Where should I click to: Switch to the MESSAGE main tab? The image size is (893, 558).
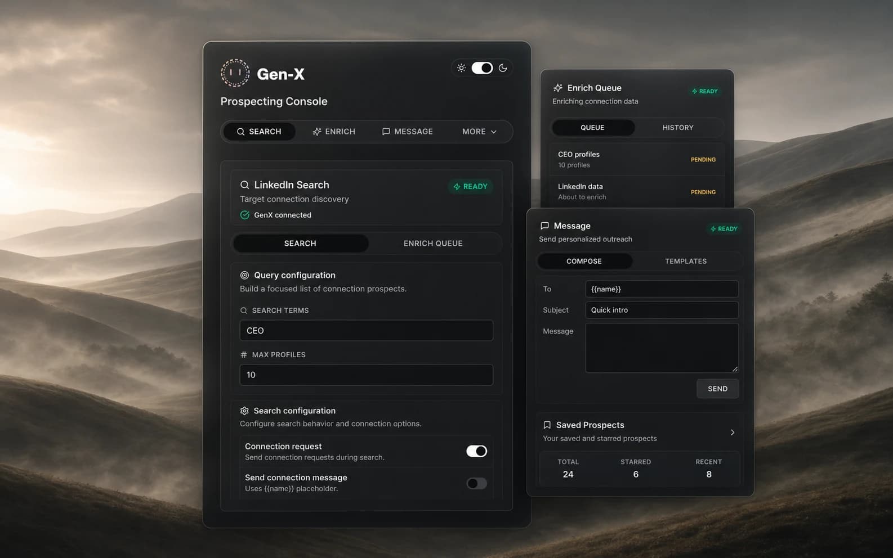coord(407,132)
